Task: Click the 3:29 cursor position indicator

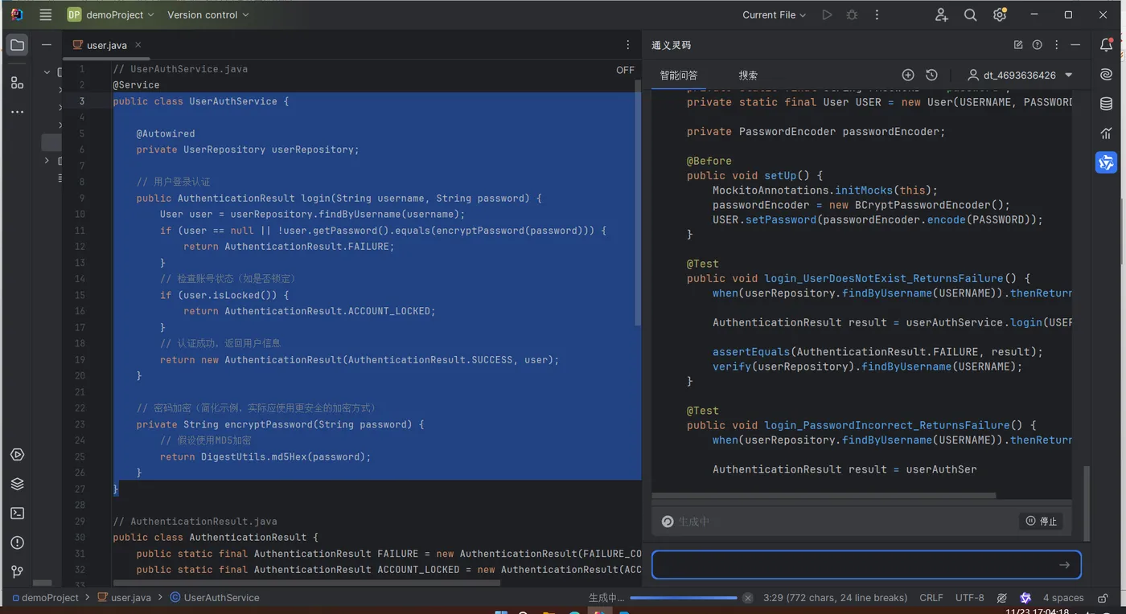Action: point(835,598)
